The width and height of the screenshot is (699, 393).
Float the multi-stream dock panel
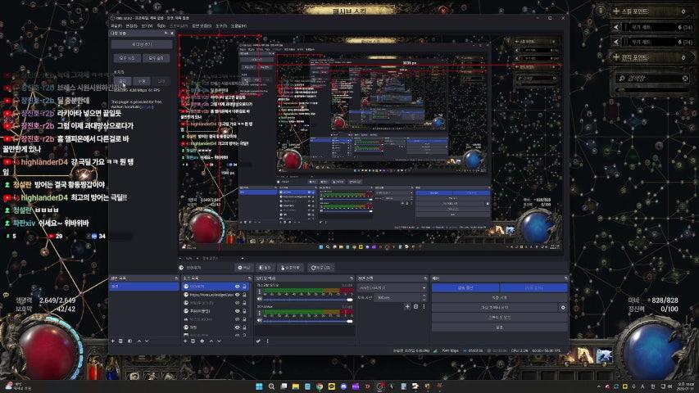point(166,34)
